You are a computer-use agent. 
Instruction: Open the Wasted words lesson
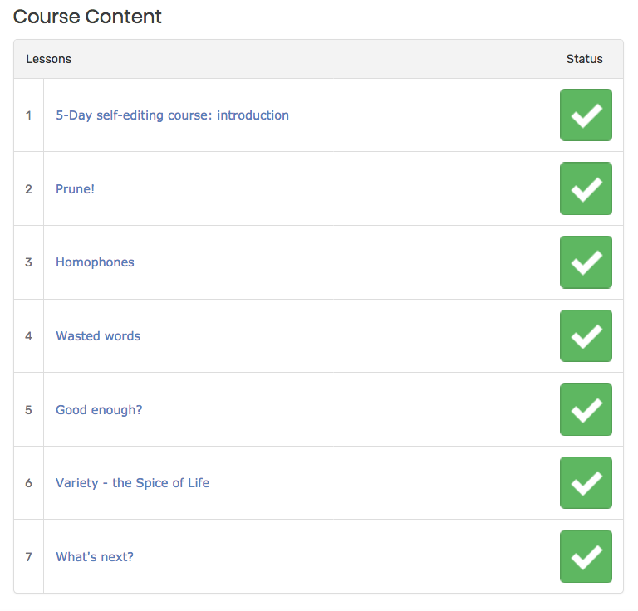point(98,336)
